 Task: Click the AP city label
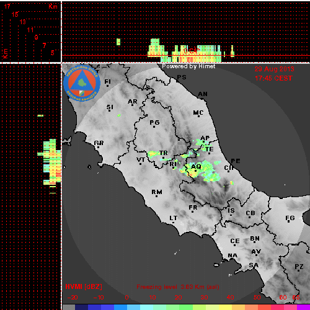pos(205,138)
